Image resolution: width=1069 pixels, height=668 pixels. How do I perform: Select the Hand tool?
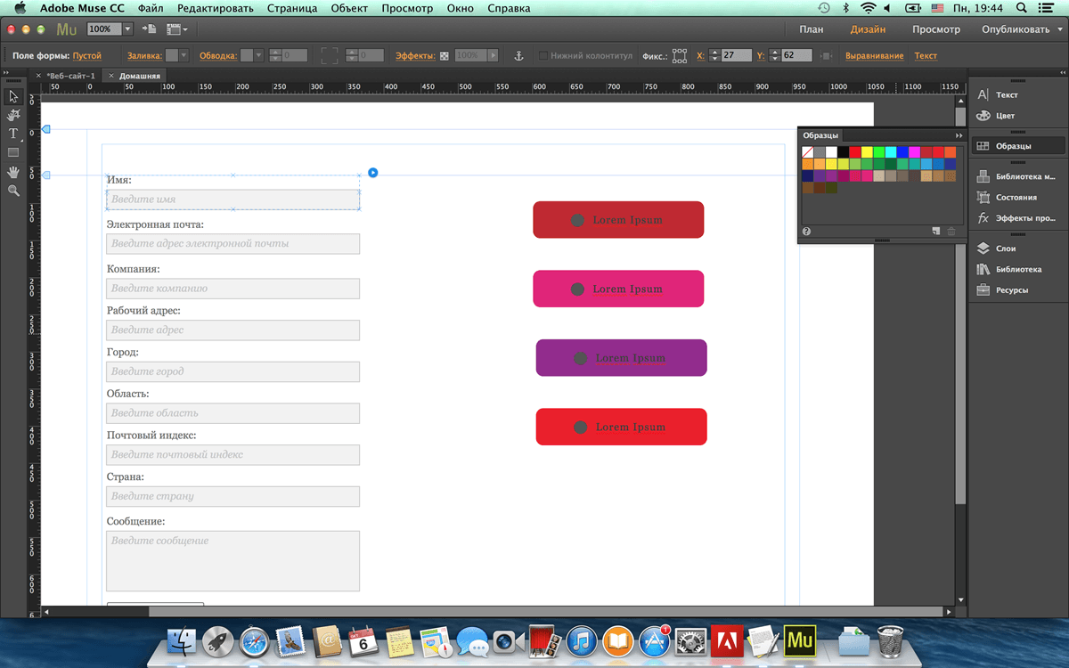13,171
